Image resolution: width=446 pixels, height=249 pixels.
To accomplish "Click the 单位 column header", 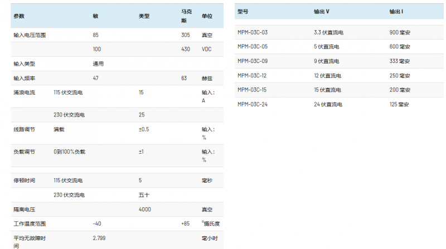I will coord(207,16).
